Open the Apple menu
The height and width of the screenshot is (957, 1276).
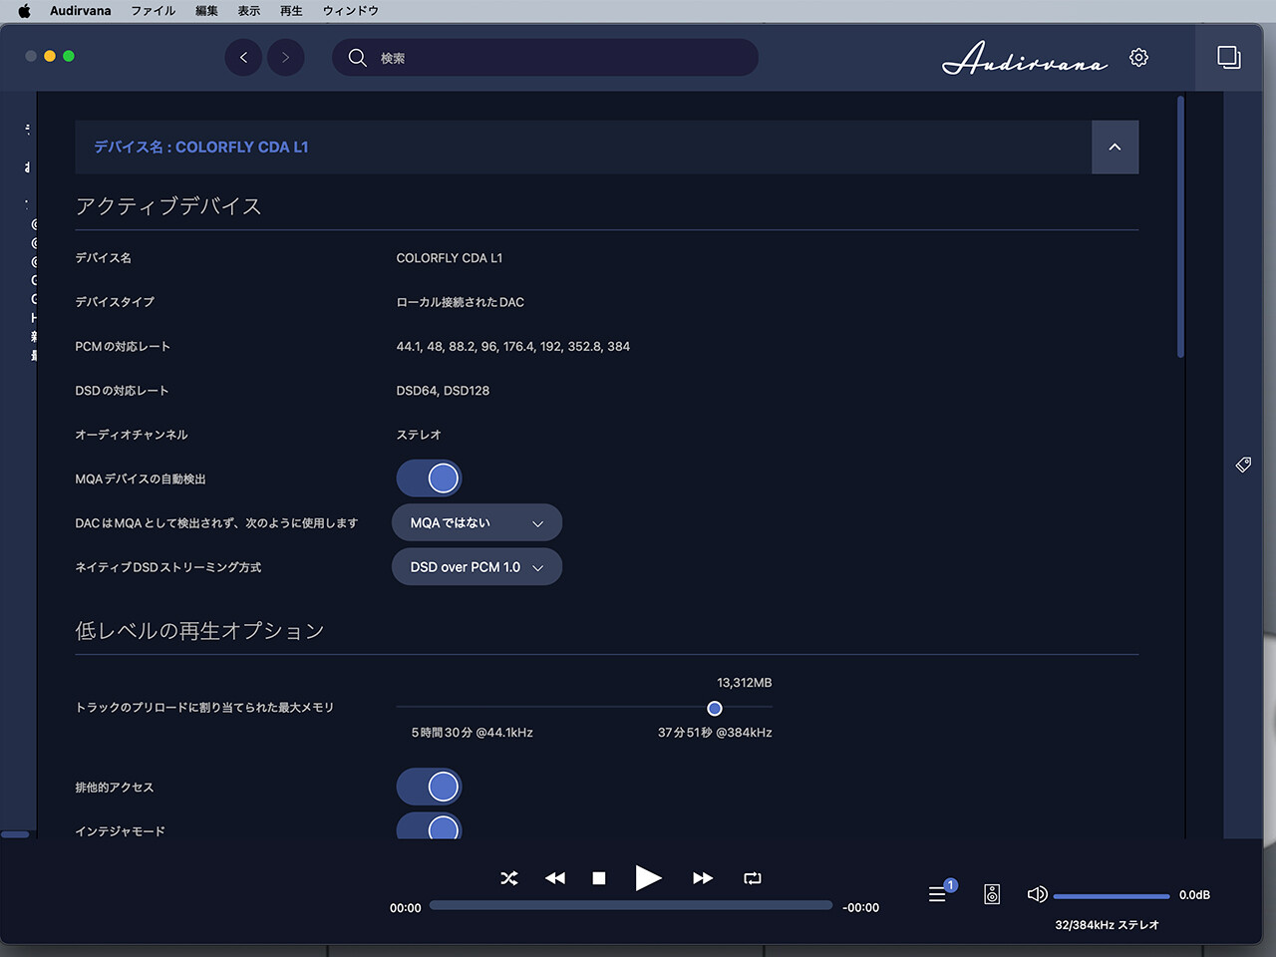pyautogui.click(x=24, y=11)
